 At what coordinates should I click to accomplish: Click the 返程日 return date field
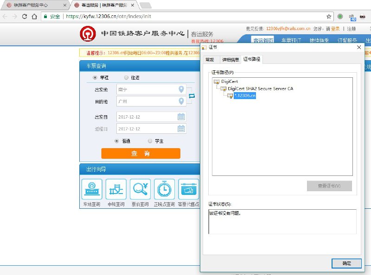tap(151, 129)
